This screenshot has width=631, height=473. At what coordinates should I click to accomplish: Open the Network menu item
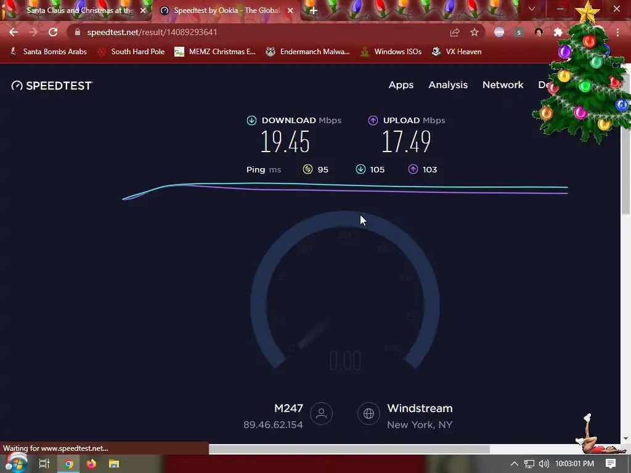[503, 85]
